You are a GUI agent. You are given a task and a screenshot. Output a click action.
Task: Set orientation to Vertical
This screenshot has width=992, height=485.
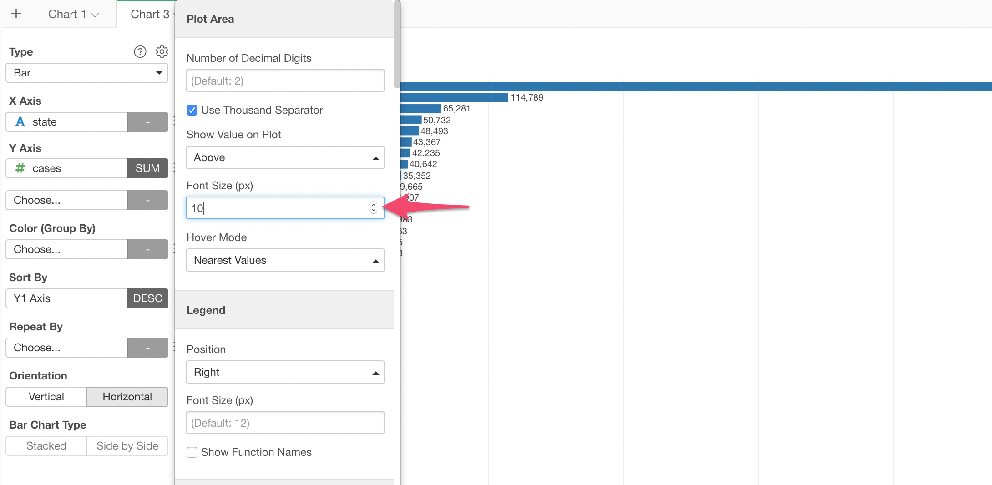pos(46,397)
